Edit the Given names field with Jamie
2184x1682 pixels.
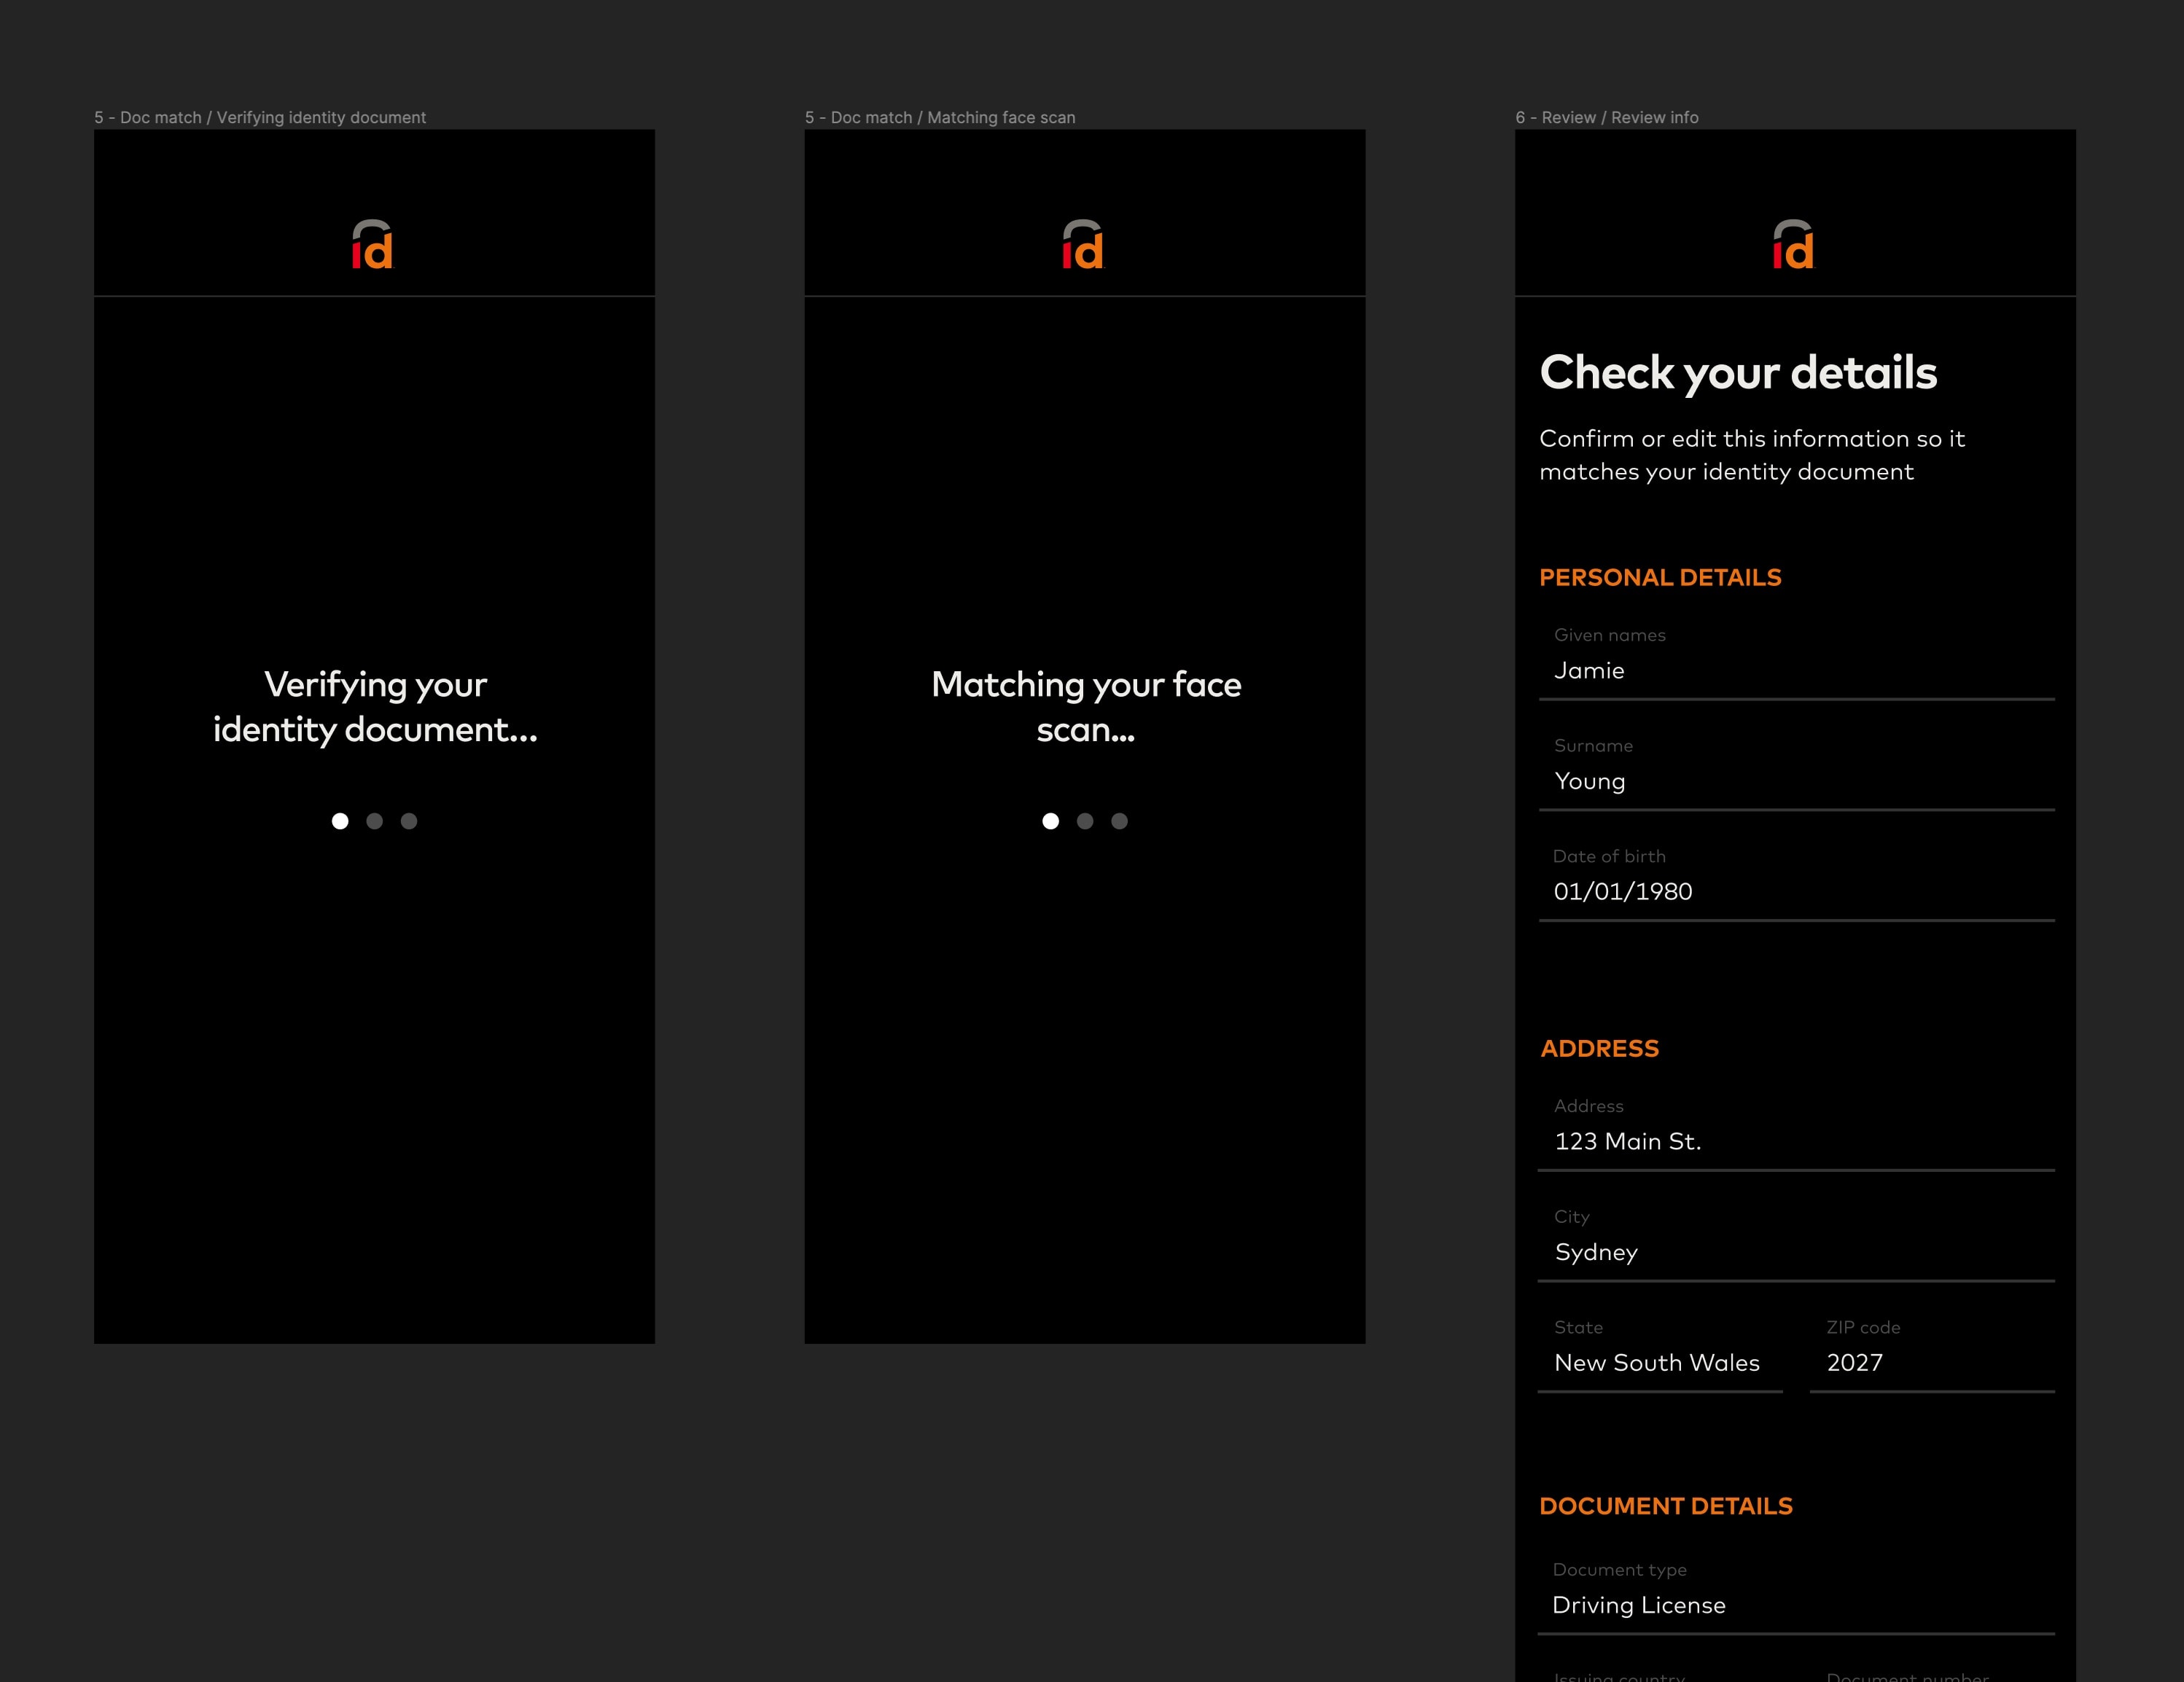(1795, 670)
